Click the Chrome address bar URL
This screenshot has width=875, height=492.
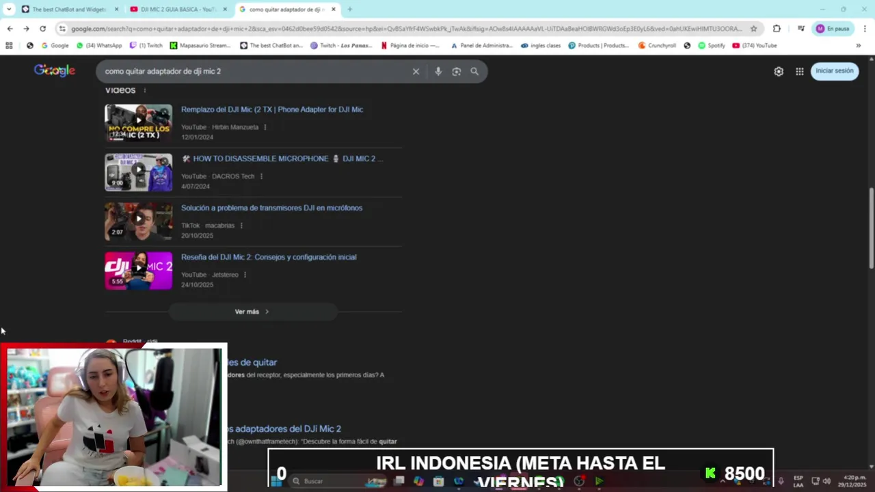click(406, 29)
